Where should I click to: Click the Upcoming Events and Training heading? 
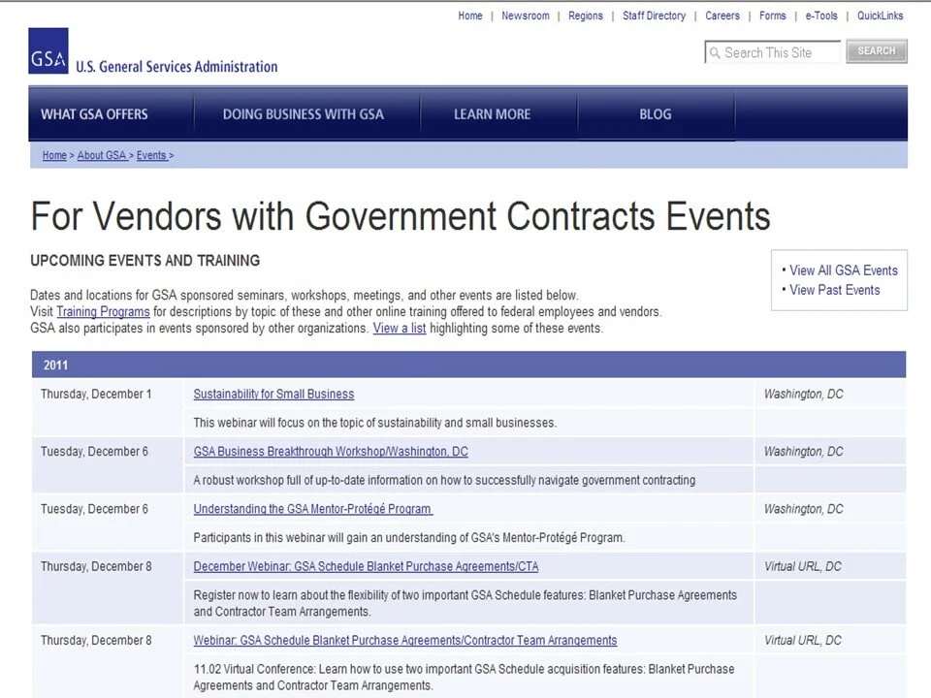145,261
